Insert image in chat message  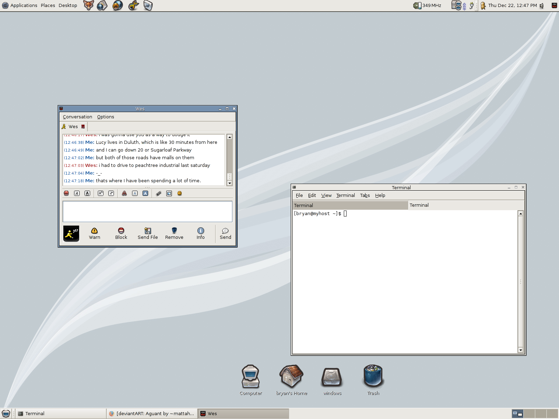169,193
